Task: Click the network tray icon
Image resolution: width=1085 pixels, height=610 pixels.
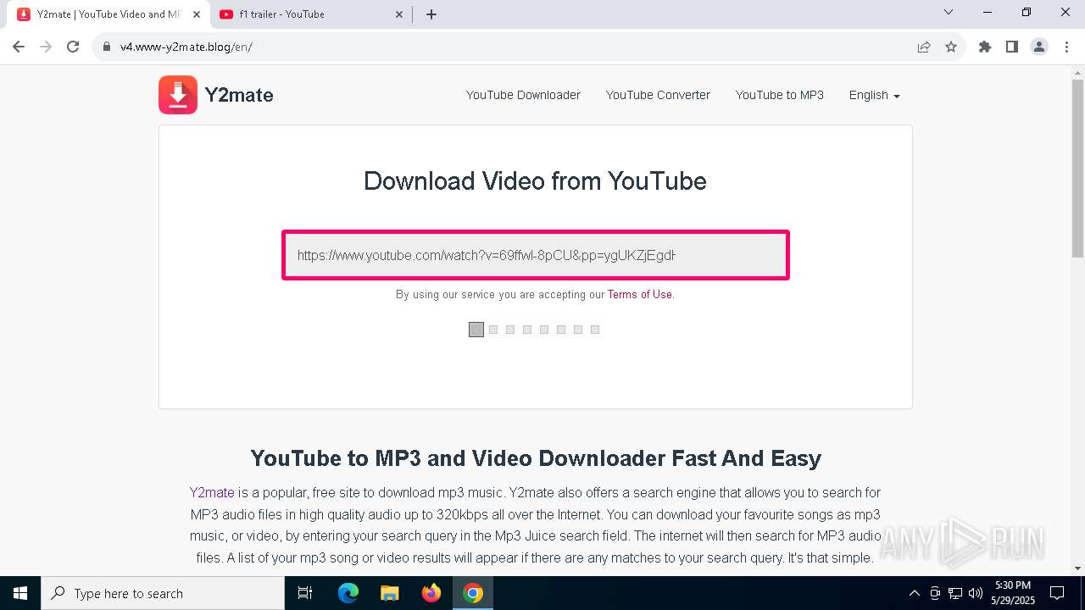Action: point(955,593)
